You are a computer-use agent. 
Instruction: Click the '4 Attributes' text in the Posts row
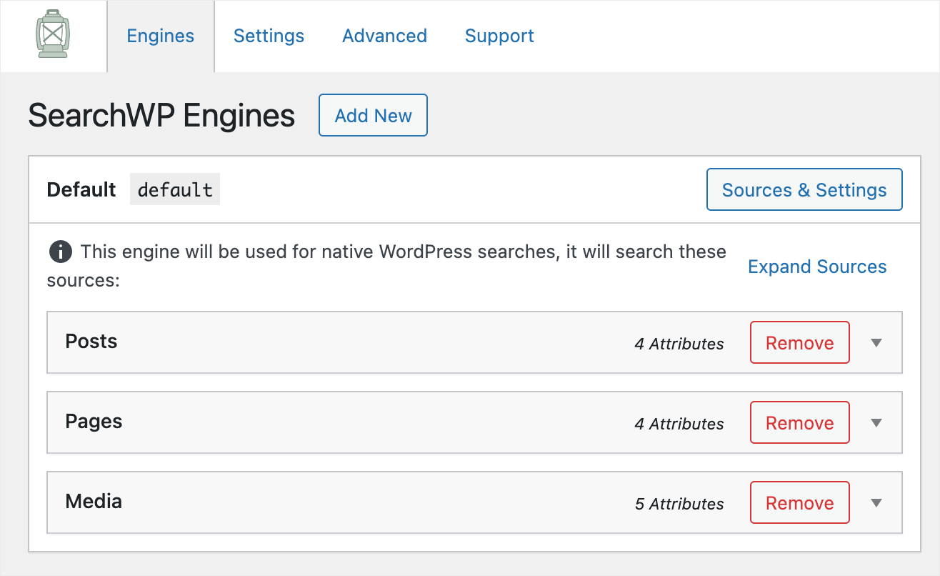point(679,344)
